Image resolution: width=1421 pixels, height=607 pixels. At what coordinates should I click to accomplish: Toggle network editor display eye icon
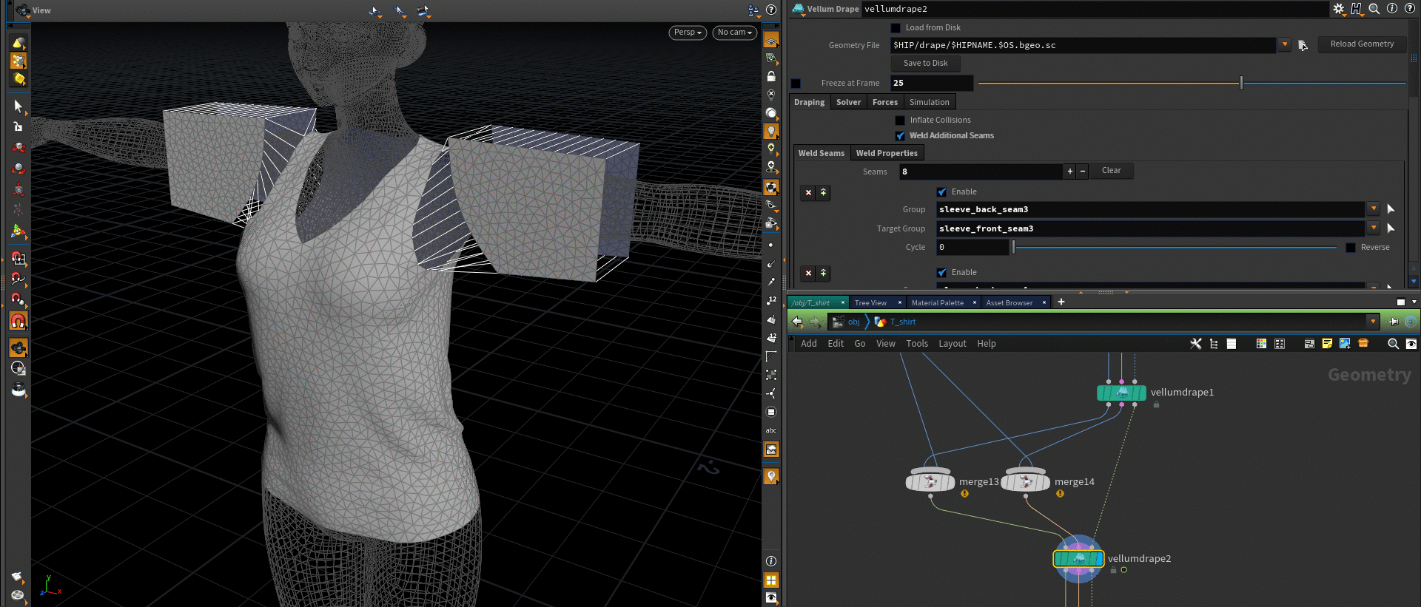point(1411,344)
